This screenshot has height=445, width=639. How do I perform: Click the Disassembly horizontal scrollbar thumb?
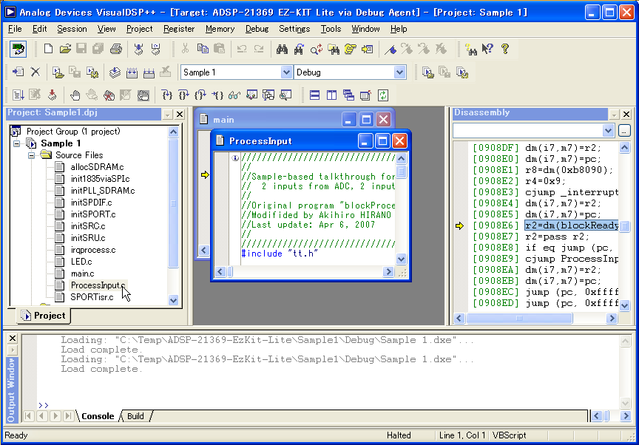tap(519, 319)
